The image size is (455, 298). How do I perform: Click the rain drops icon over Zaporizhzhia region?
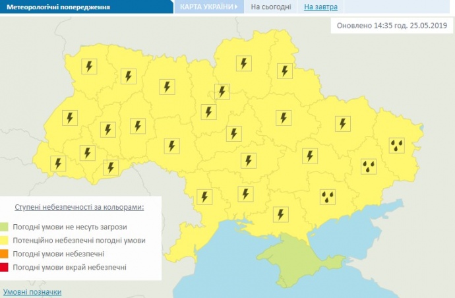point(327,196)
